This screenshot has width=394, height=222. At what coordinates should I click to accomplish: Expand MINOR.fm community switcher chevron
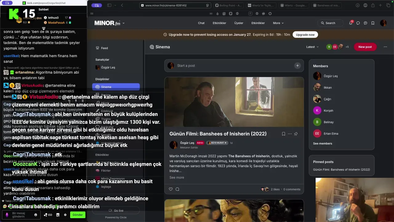[123, 23]
